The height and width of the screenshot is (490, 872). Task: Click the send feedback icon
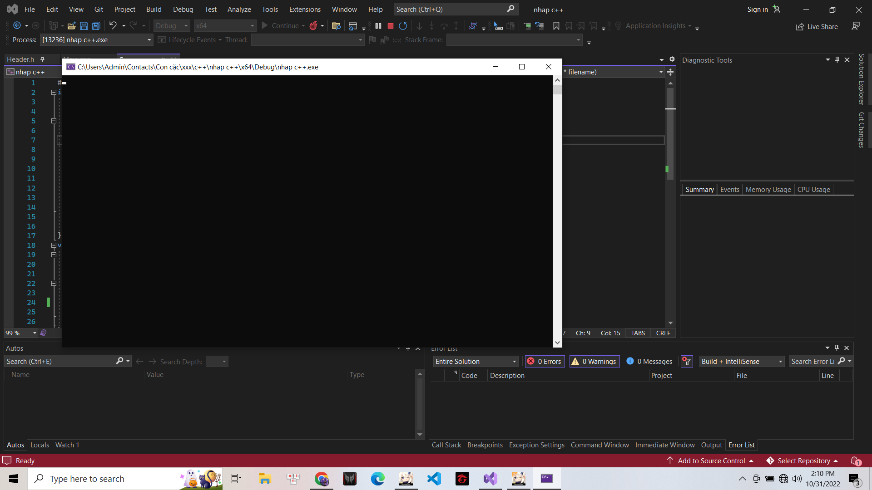click(x=856, y=26)
